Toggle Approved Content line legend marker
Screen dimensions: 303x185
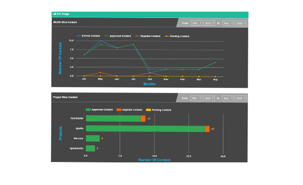pos(106,36)
